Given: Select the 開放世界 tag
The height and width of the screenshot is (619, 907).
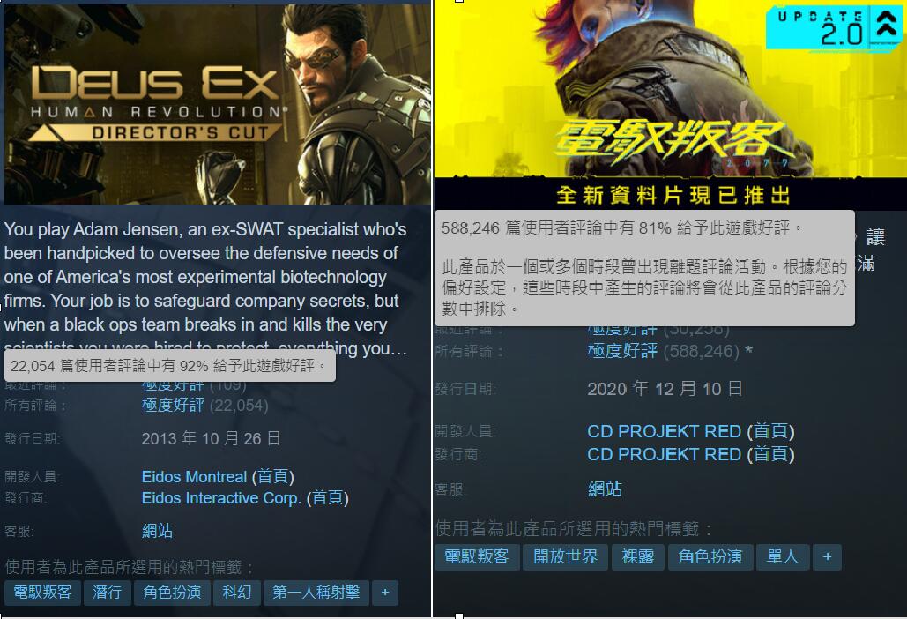Looking at the screenshot, I should (565, 556).
